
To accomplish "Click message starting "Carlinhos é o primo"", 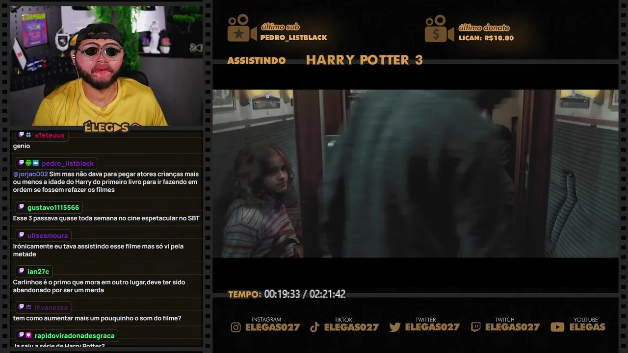I will [99, 286].
